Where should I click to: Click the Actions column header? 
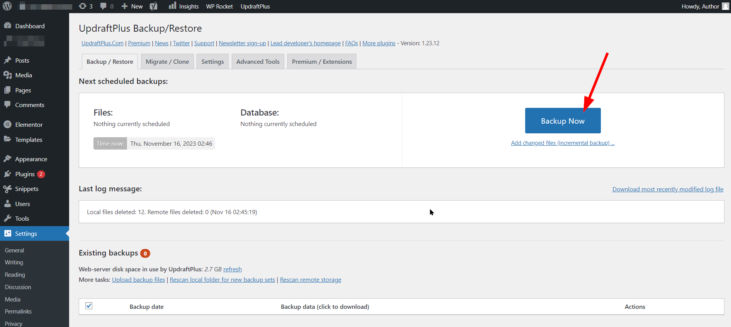coord(635,307)
